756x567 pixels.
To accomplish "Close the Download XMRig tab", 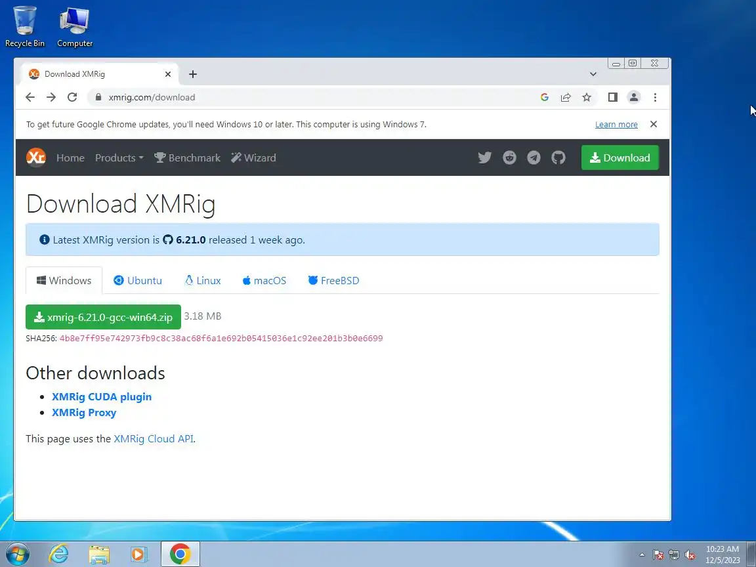I will click(168, 74).
